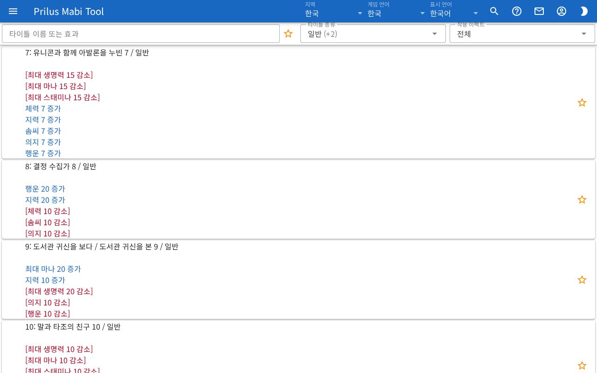Click the mail envelope icon
The image size is (597, 373).
tap(539, 11)
